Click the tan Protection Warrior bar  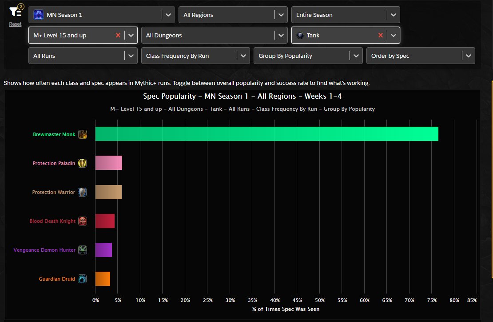(108, 192)
